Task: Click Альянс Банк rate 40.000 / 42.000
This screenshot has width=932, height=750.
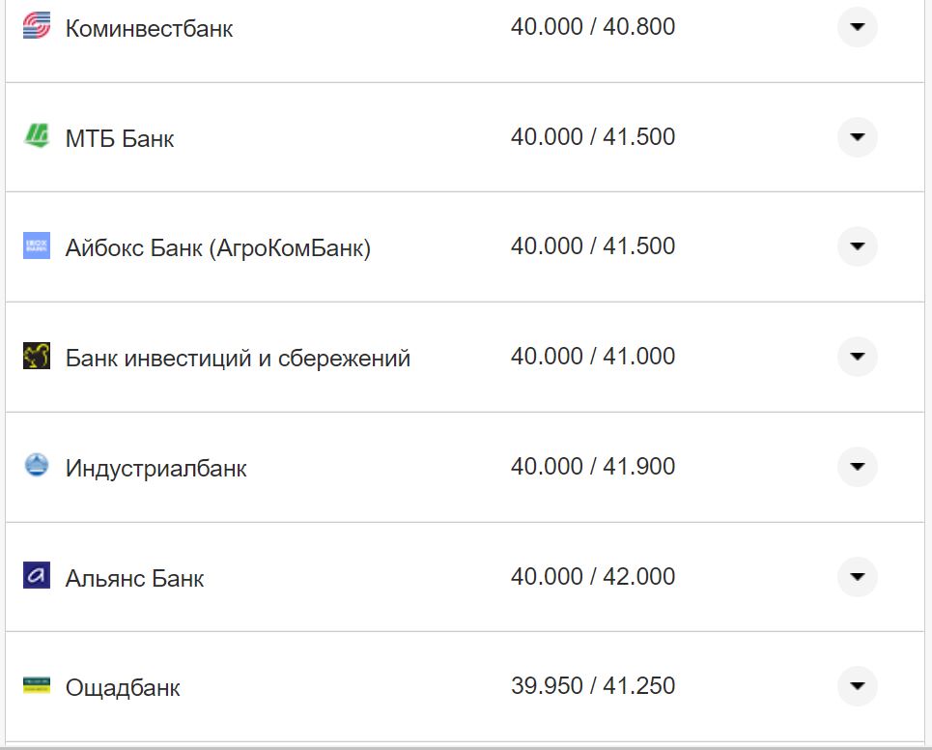Action: tap(592, 577)
